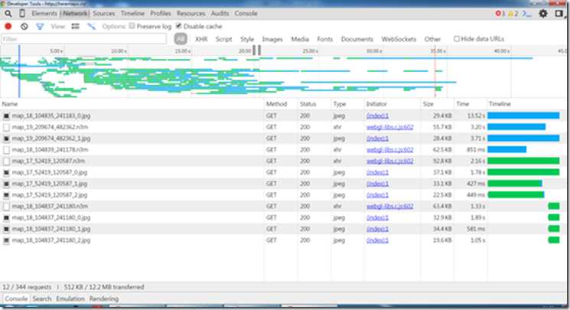Viewport: 570px width, 310px height.
Task: Open webgl-libs.r.js:602 initiator for map_18_104839_241178.n3m
Action: [x=389, y=150]
